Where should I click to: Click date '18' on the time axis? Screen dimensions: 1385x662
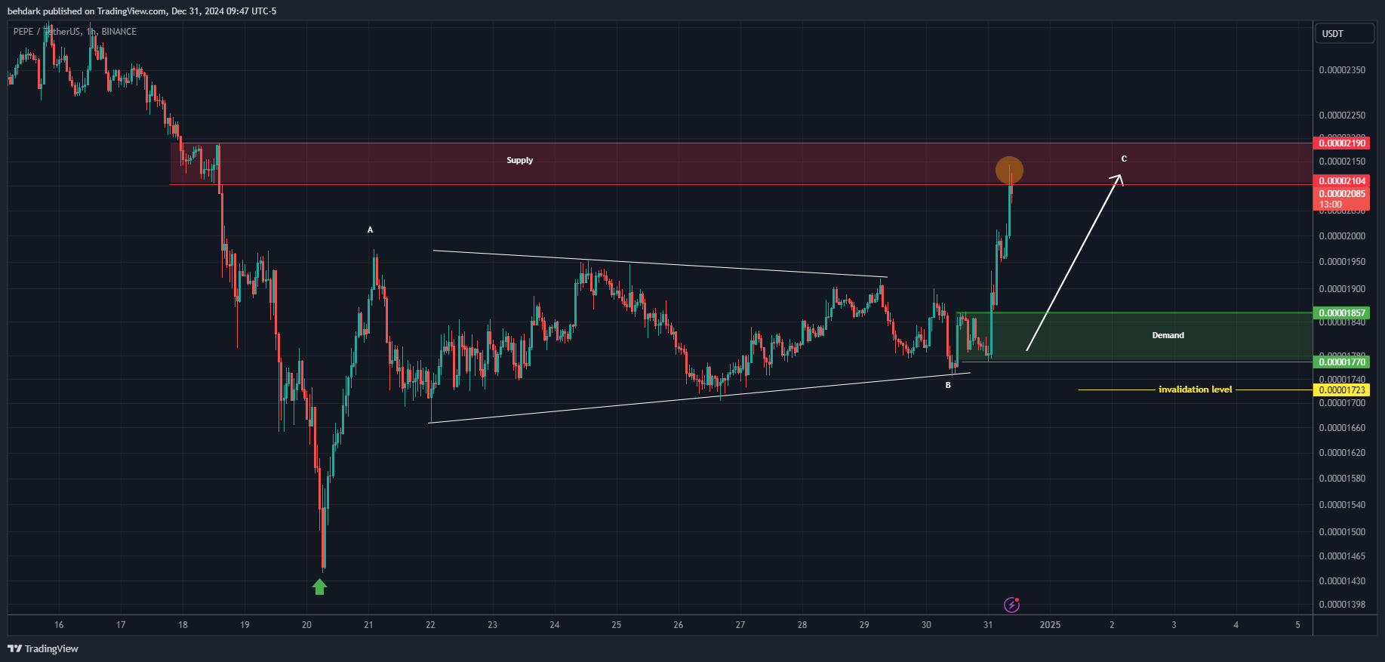183,625
